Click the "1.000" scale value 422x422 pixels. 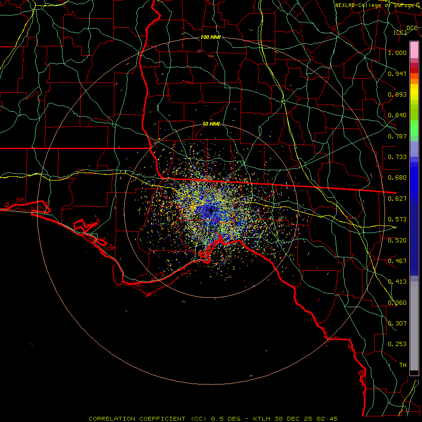(x=397, y=53)
